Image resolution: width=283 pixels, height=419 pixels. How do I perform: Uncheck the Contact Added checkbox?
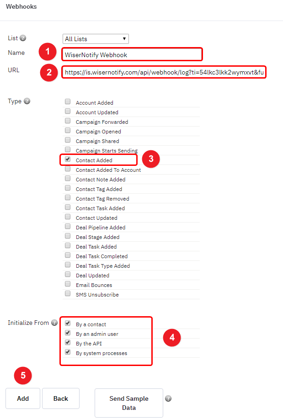tap(68, 159)
